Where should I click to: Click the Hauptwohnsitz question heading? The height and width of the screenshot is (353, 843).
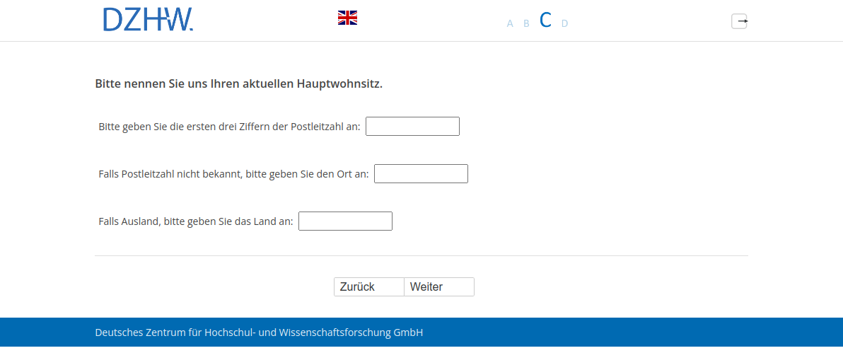click(238, 84)
